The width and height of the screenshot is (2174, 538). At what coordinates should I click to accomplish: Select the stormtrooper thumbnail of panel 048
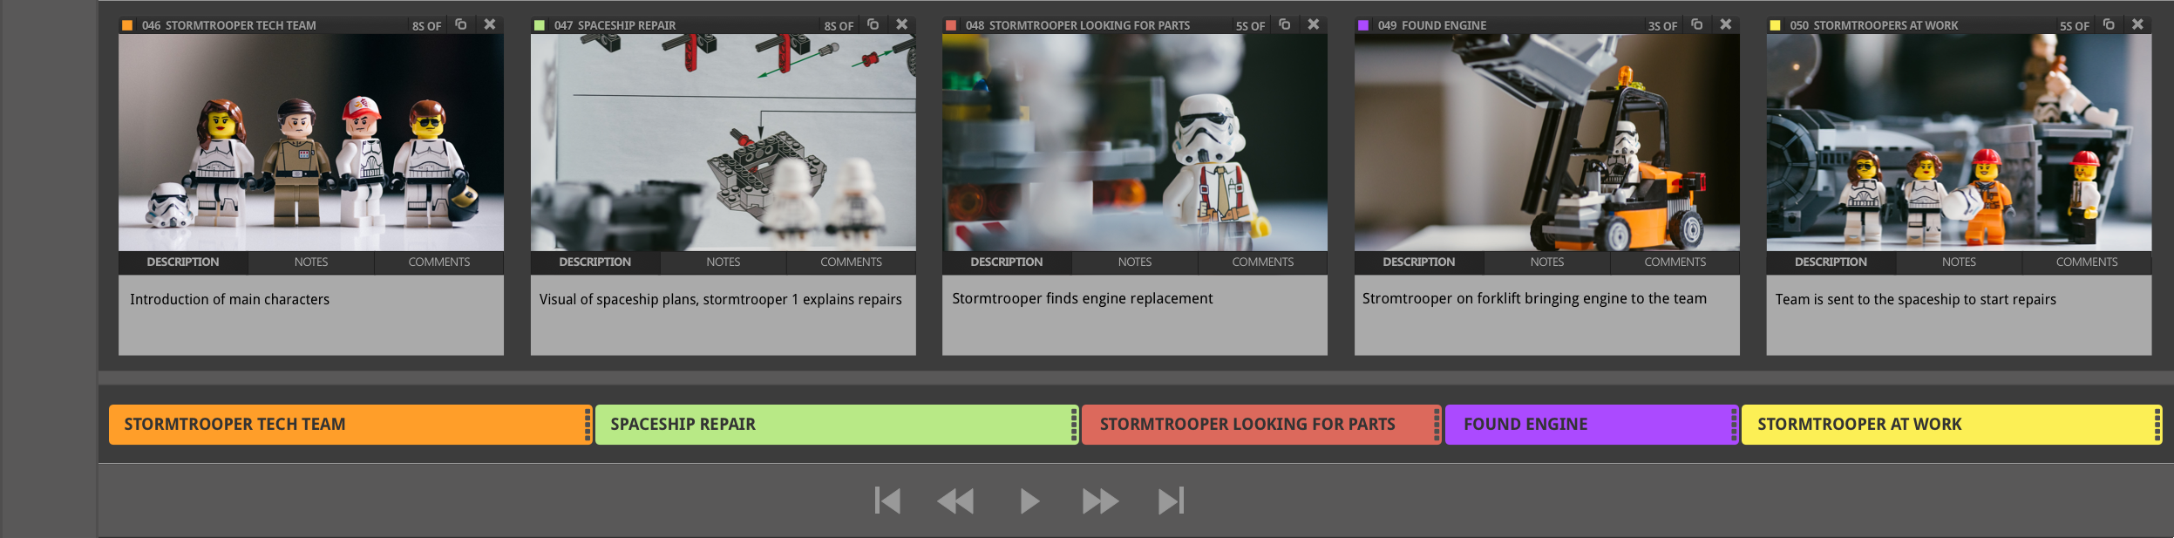tap(1135, 143)
